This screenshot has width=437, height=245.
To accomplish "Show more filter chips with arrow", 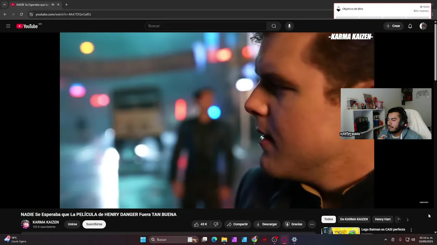I will tap(407, 219).
